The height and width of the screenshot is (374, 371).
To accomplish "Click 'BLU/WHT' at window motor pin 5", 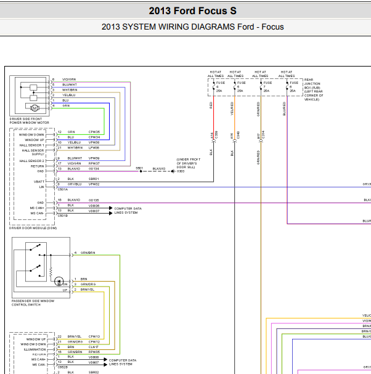I will tap(70, 84).
